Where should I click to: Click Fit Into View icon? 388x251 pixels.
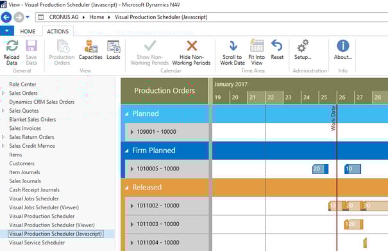click(257, 45)
